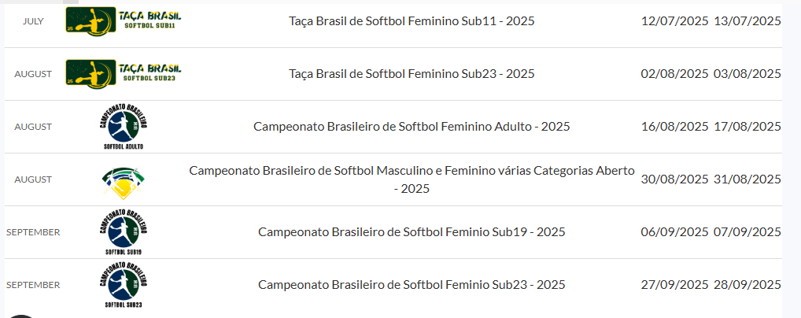Click the start date 16/08/2025
This screenshot has height=318, width=801.
(675, 127)
